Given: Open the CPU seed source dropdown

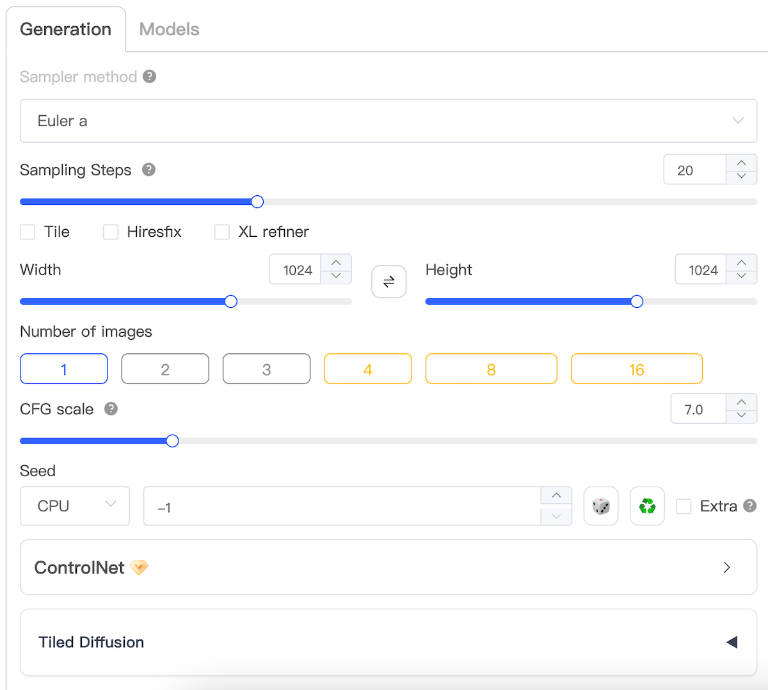Looking at the screenshot, I should [x=74, y=506].
